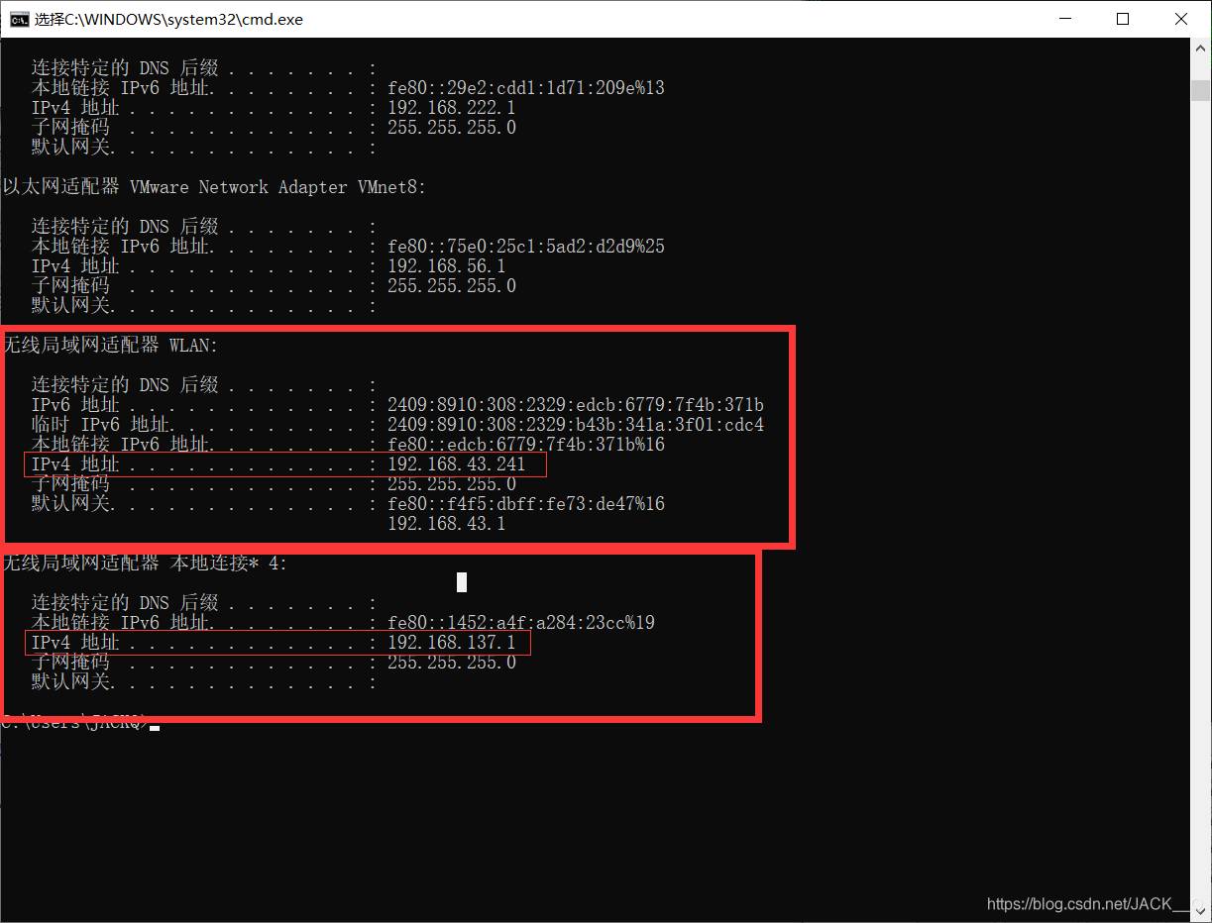The height and width of the screenshot is (923, 1212).
Task: Click IPv4 address 192.168.137.1
Action: tap(452, 643)
